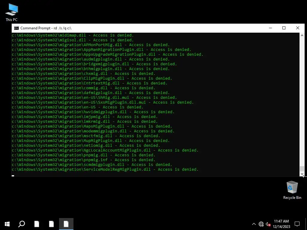Click the line containing pnpmig.inf
This screenshot has height=230, width=307.
coord(83,160)
